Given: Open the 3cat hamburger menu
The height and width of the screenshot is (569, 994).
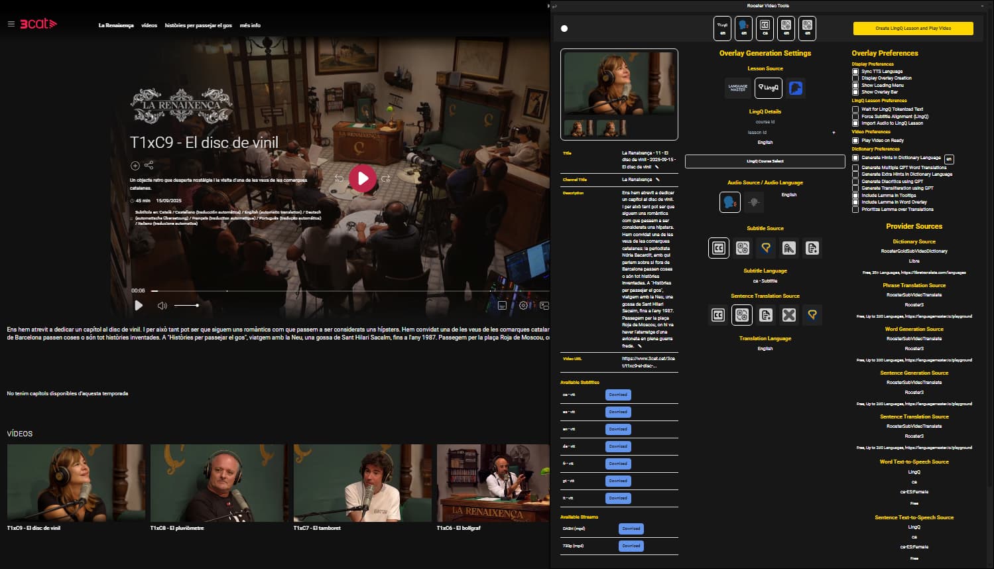Looking at the screenshot, I should click(x=11, y=24).
